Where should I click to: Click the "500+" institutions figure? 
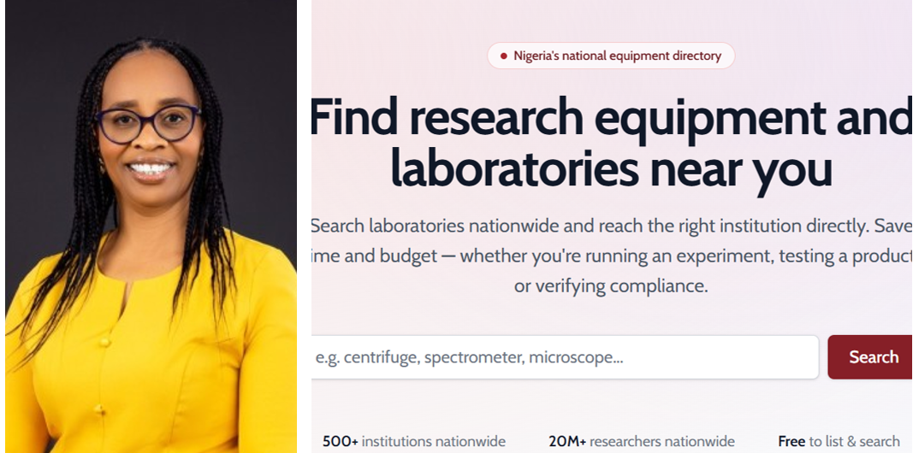coord(341,441)
